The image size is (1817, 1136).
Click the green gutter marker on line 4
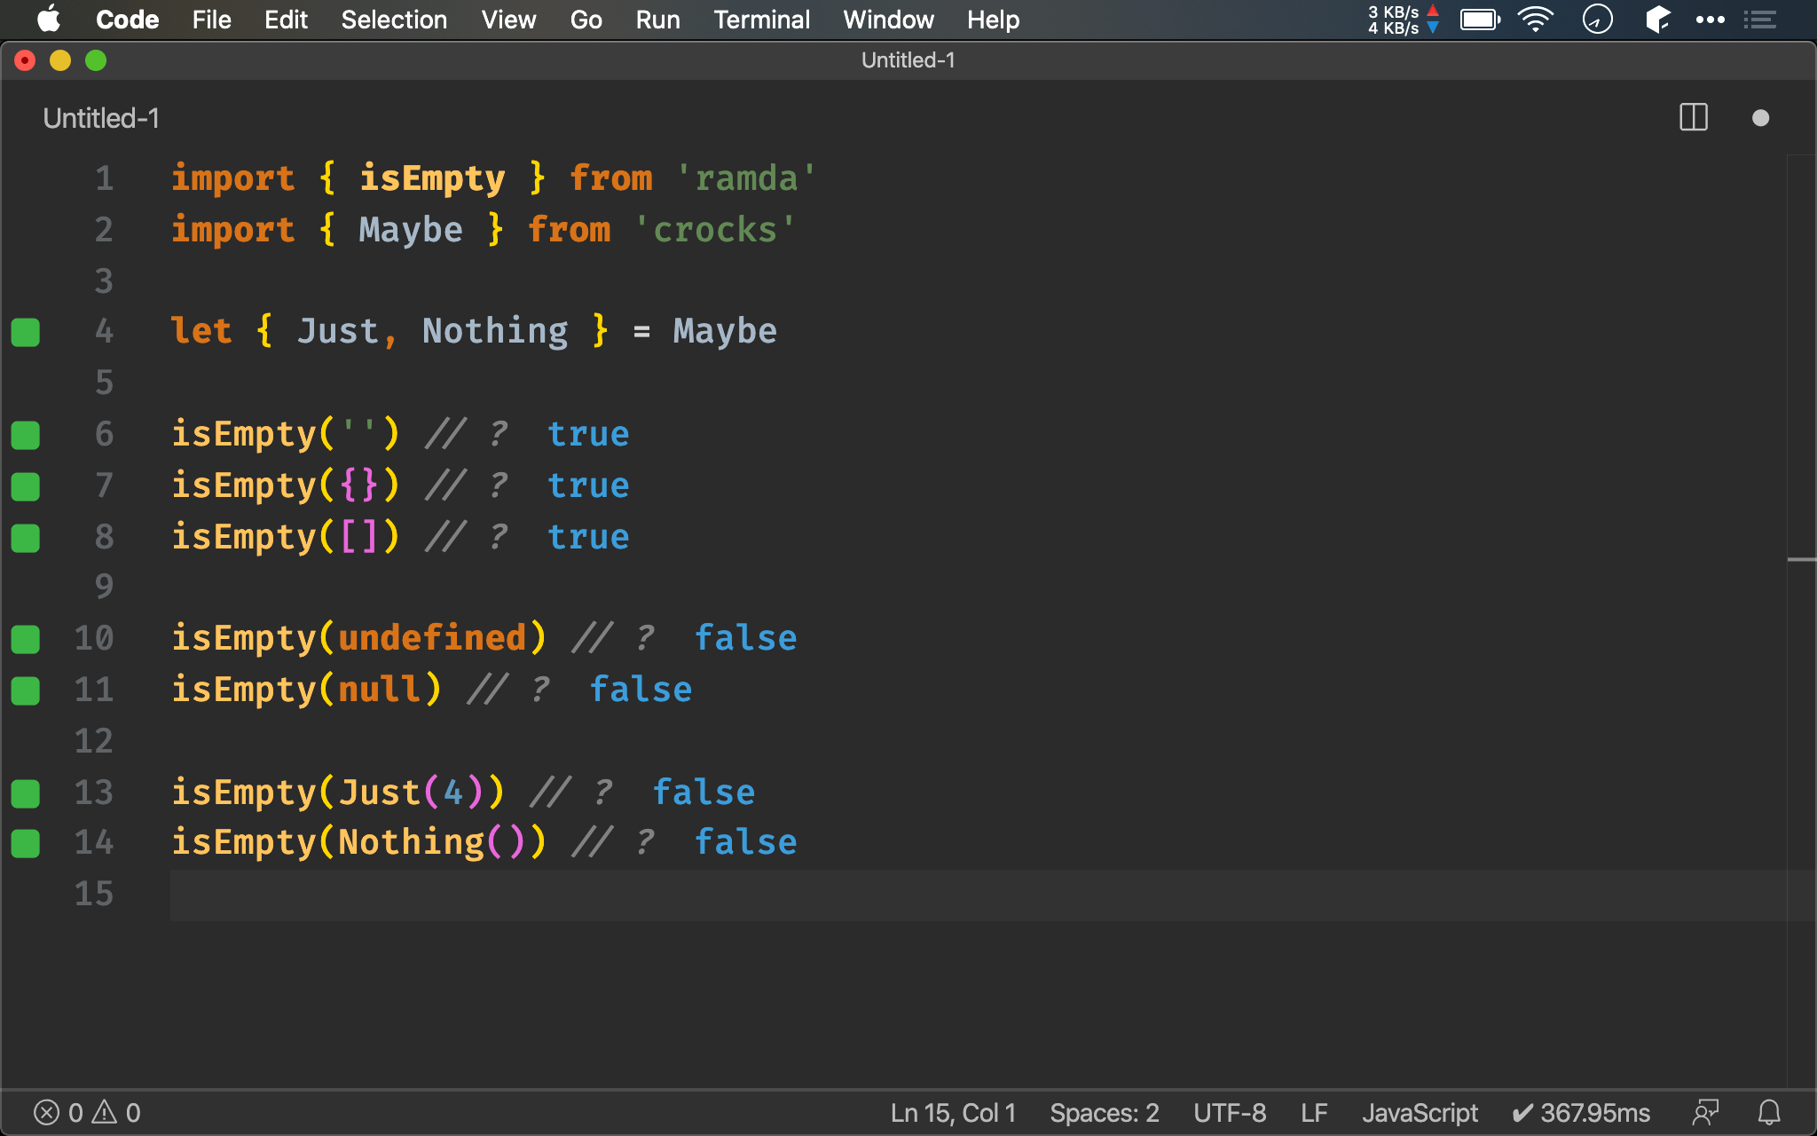pos(26,332)
